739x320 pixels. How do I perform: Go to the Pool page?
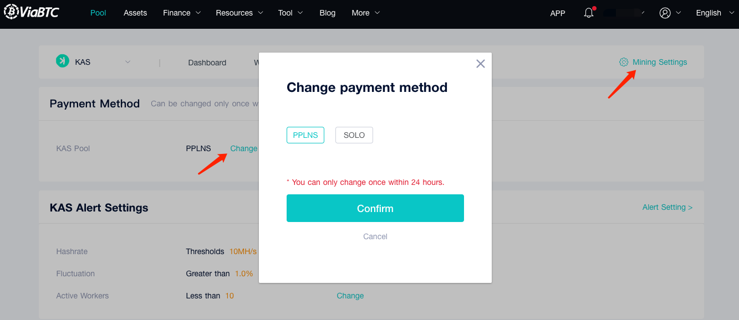pos(98,13)
